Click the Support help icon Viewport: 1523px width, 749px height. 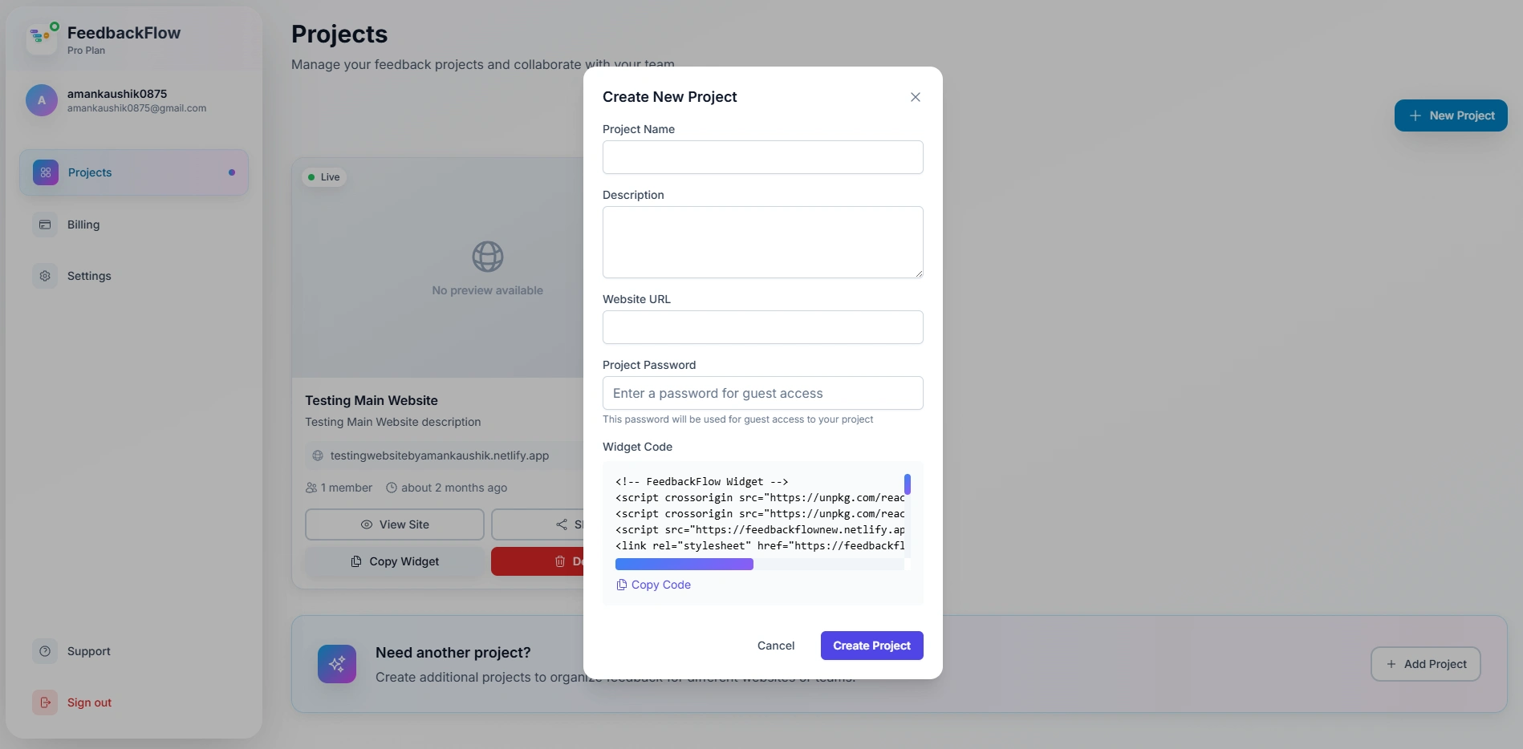(x=45, y=651)
